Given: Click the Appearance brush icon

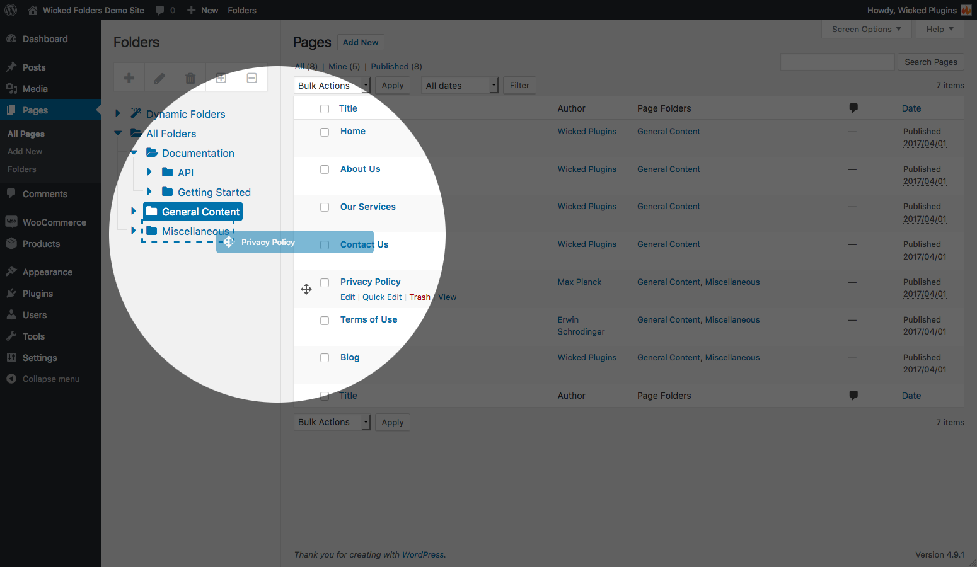Looking at the screenshot, I should click(x=11, y=272).
